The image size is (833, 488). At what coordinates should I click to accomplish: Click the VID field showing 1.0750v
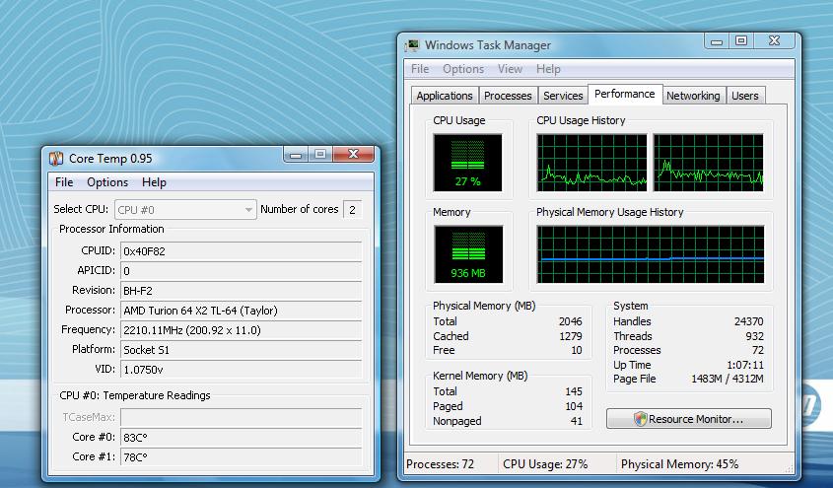(x=242, y=369)
